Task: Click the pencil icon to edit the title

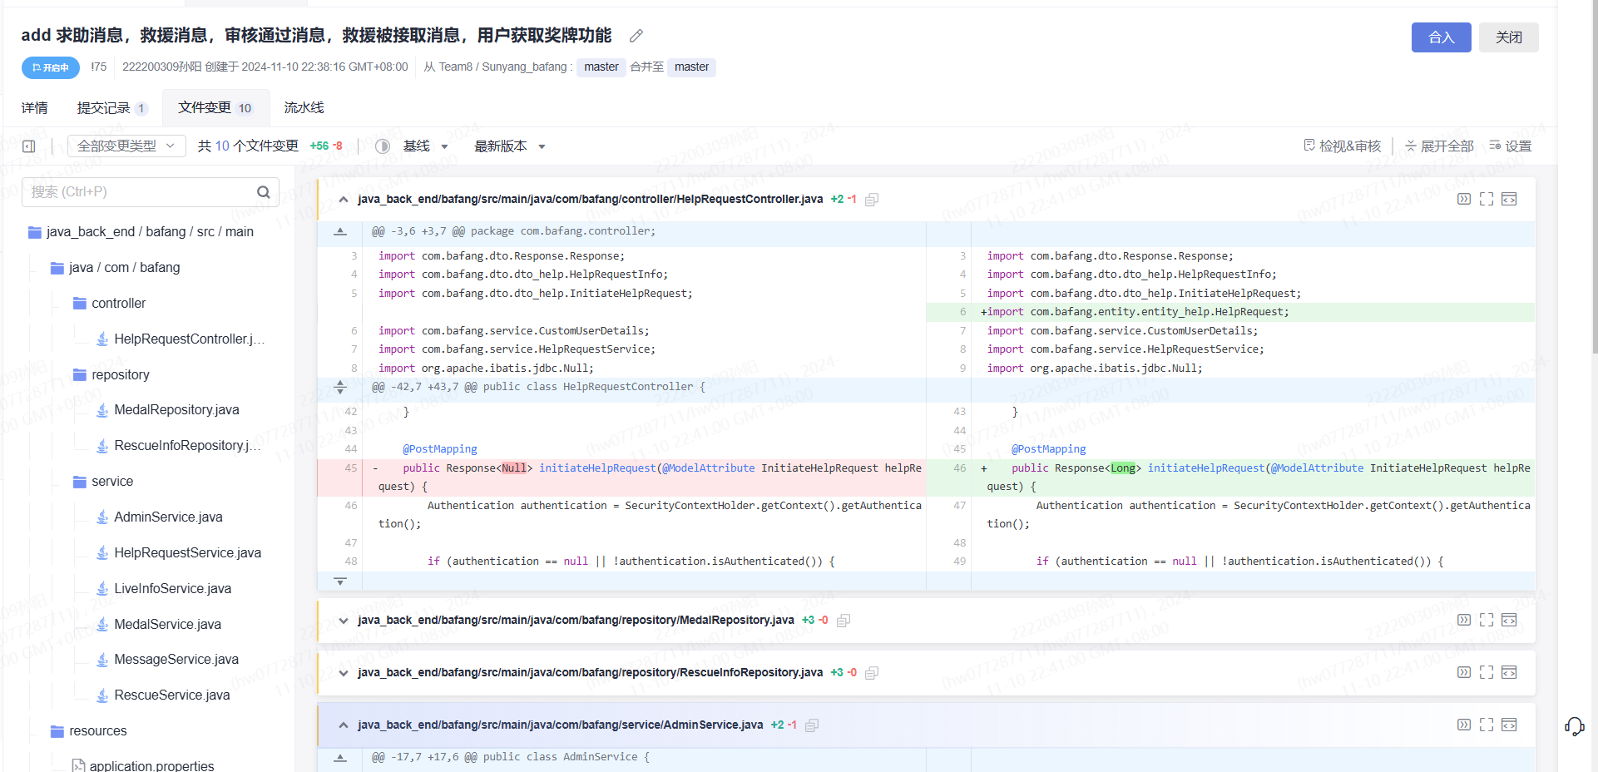Action: click(x=636, y=36)
